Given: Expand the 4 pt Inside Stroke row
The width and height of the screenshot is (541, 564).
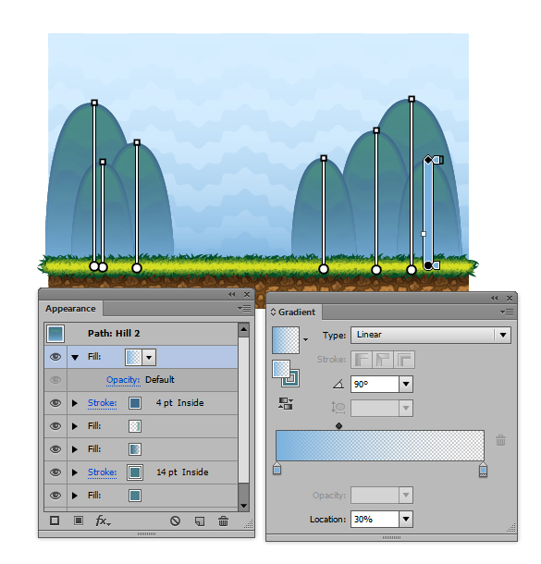Looking at the screenshot, I should point(75,403).
